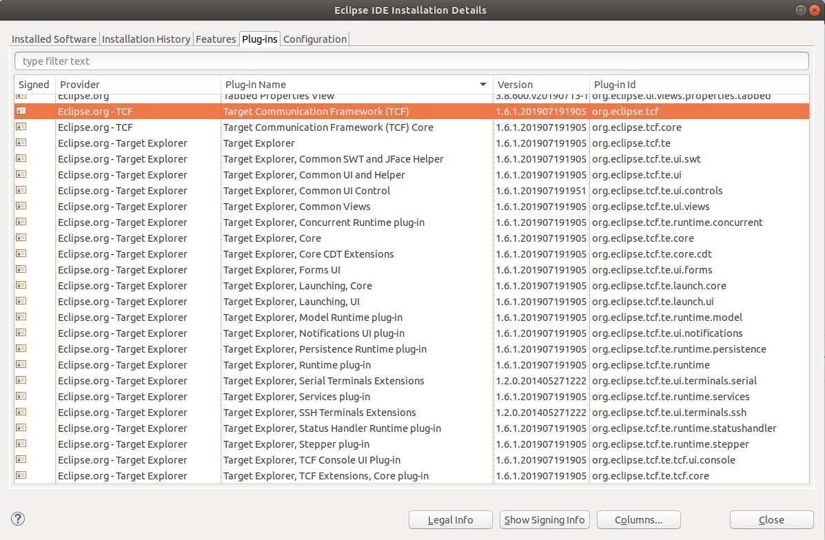The image size is (825, 540).
Task: Click id org.eclipse.tcf.te.runtime.concurrent
Action: [x=678, y=222]
